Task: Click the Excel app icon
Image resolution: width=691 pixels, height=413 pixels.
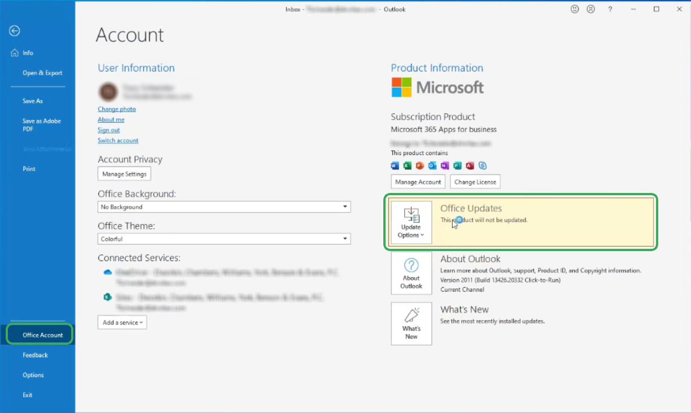Action: [407, 166]
